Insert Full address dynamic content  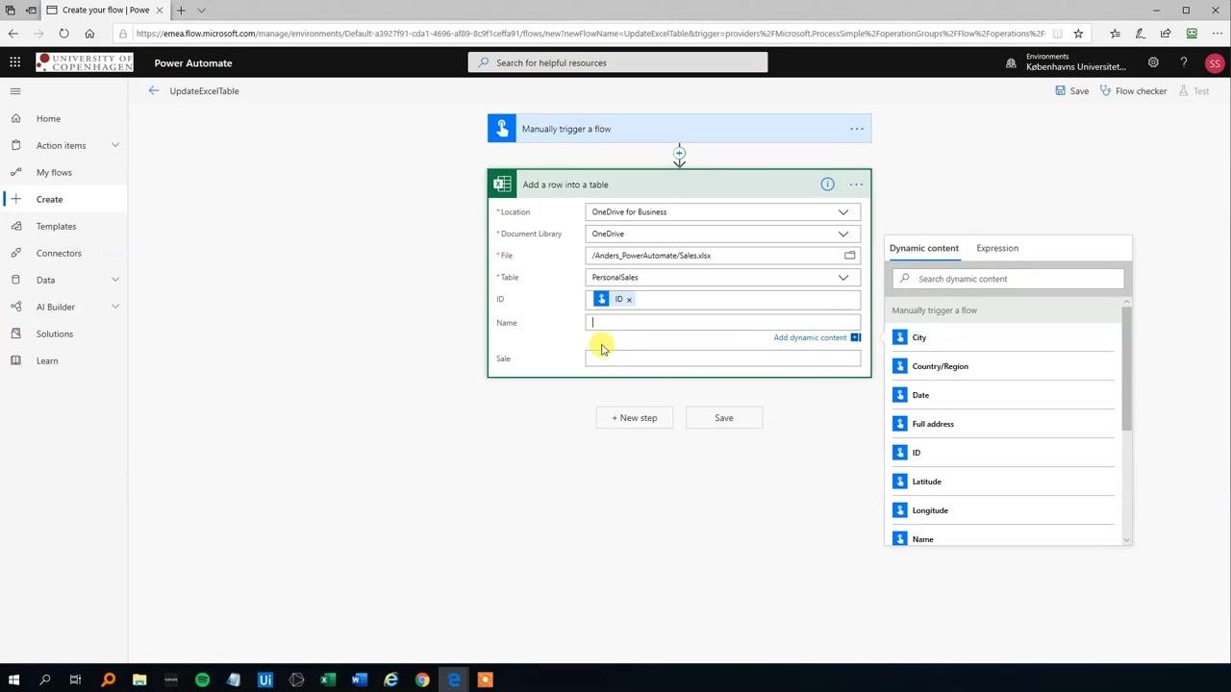coord(1003,424)
